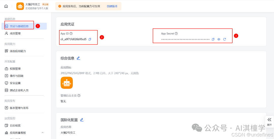Screen dimensions: 274x139
Task: Open the 创建版本 link
Action: pyautogui.click(x=112, y=6)
